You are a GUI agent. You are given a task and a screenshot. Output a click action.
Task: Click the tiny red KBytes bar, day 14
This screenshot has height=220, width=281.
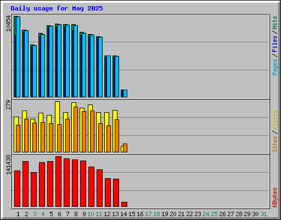124,205
